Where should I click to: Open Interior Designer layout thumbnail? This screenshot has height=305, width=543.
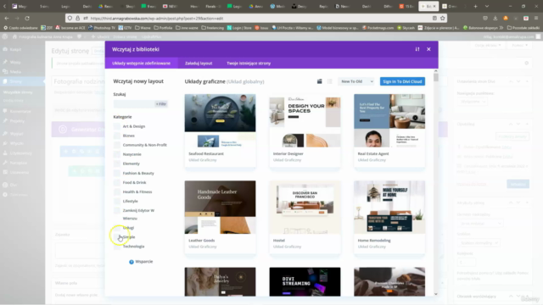305,120
